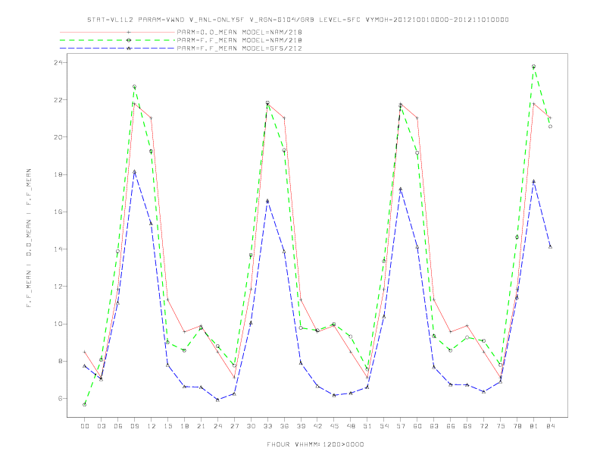Select legend entry PARM=F.F_MEAN MODEL=GFS/212
This screenshot has width=600, height=464.
click(x=239, y=49)
